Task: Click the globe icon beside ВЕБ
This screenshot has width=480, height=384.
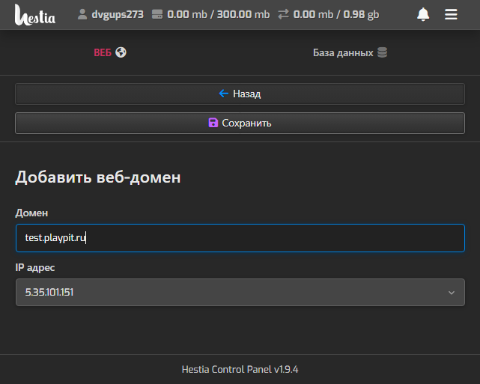Action: coord(121,52)
